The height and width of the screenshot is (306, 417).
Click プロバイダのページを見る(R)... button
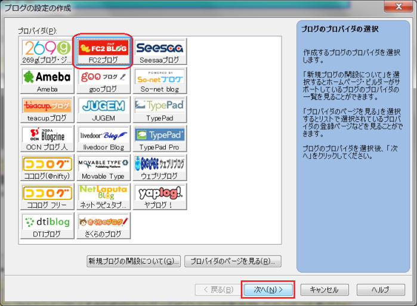[233, 261]
